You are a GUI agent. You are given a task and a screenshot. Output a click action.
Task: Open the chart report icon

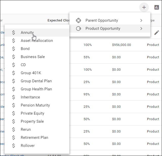[x=157, y=7]
